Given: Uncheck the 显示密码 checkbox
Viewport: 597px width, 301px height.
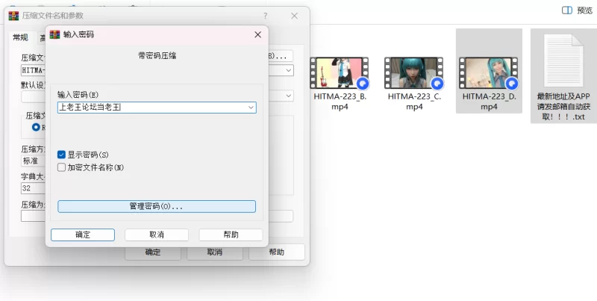Looking at the screenshot, I should 61,155.
